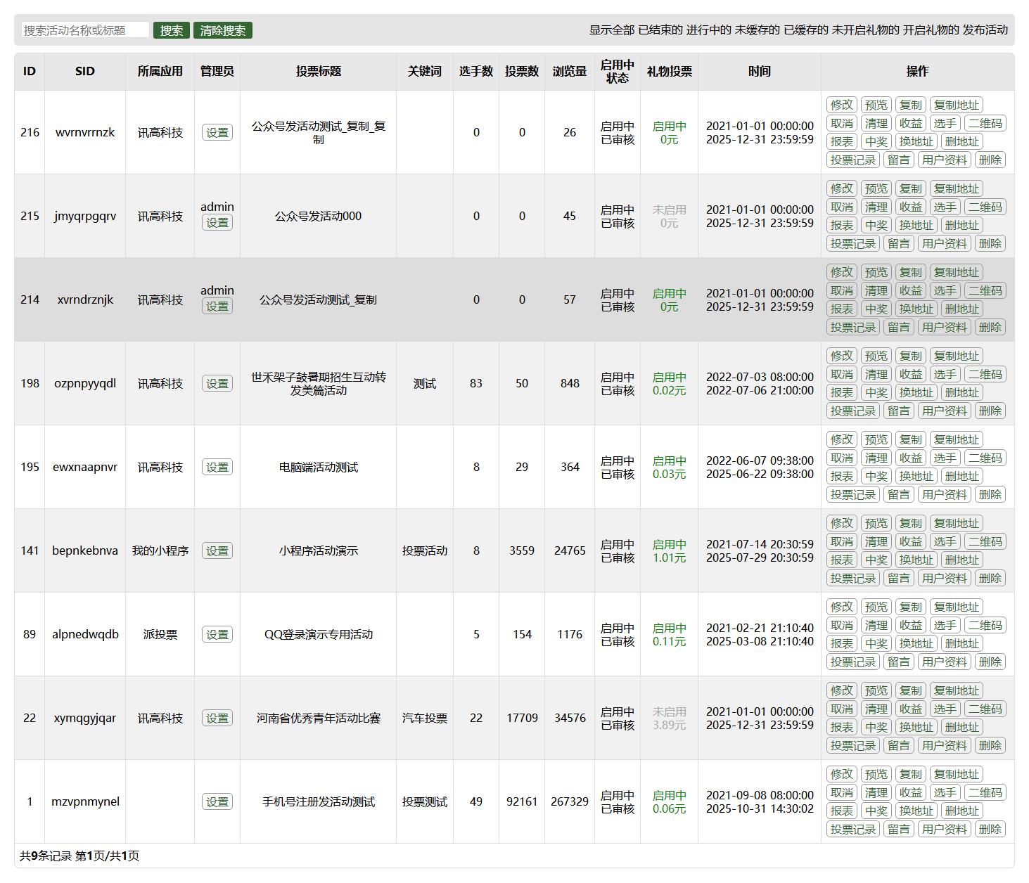
Task: Select view count 267329
Action: [570, 801]
